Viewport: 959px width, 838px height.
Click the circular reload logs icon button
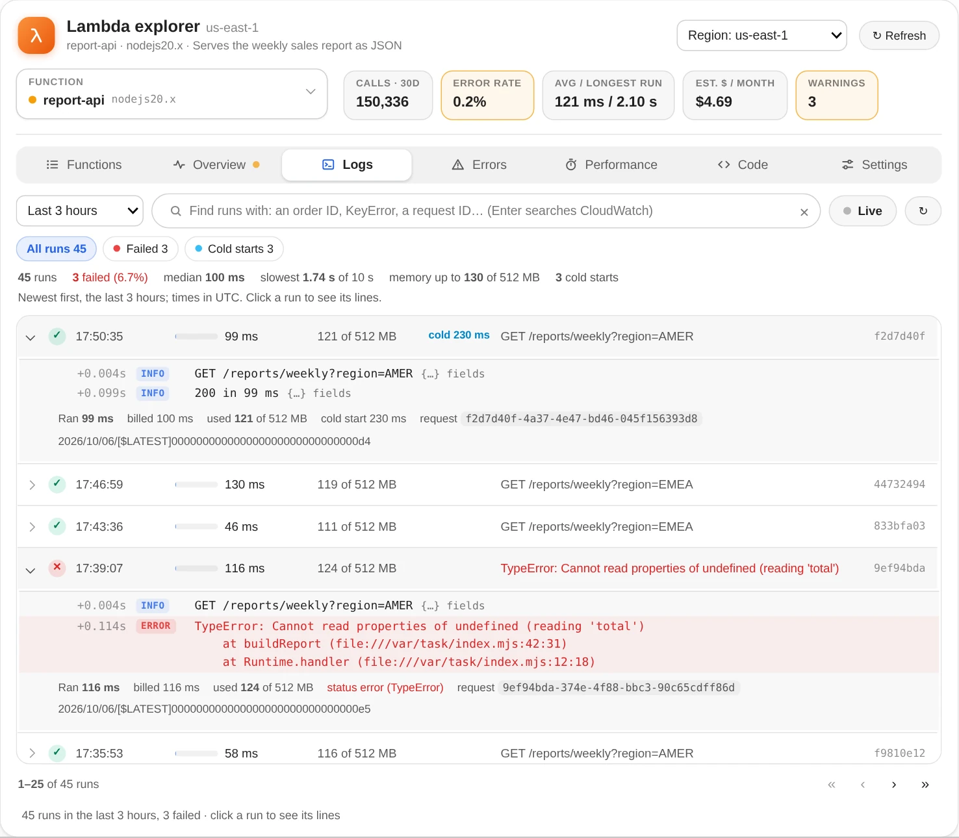tap(923, 211)
